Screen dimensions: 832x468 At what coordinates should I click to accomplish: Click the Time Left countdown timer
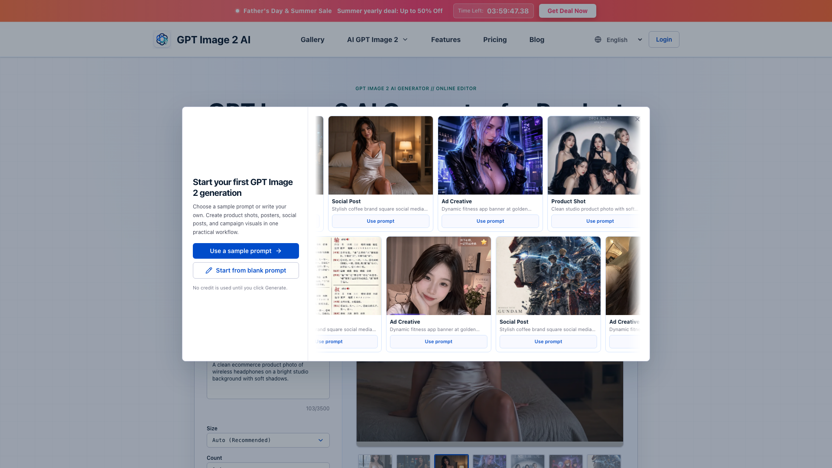tap(494, 11)
